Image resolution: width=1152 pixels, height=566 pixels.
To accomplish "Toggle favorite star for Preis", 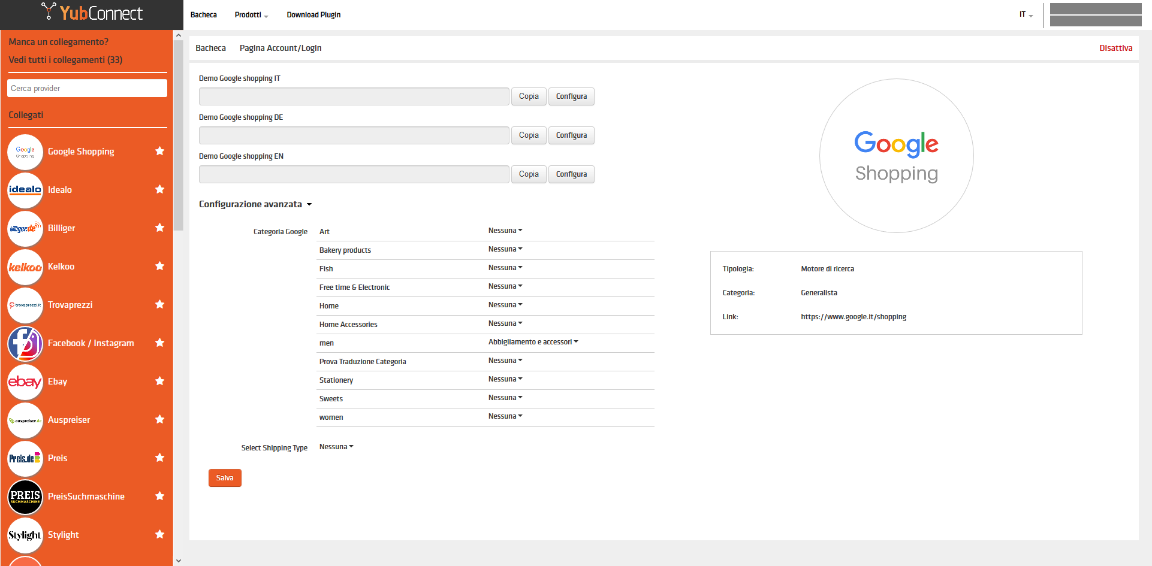I will pos(159,458).
